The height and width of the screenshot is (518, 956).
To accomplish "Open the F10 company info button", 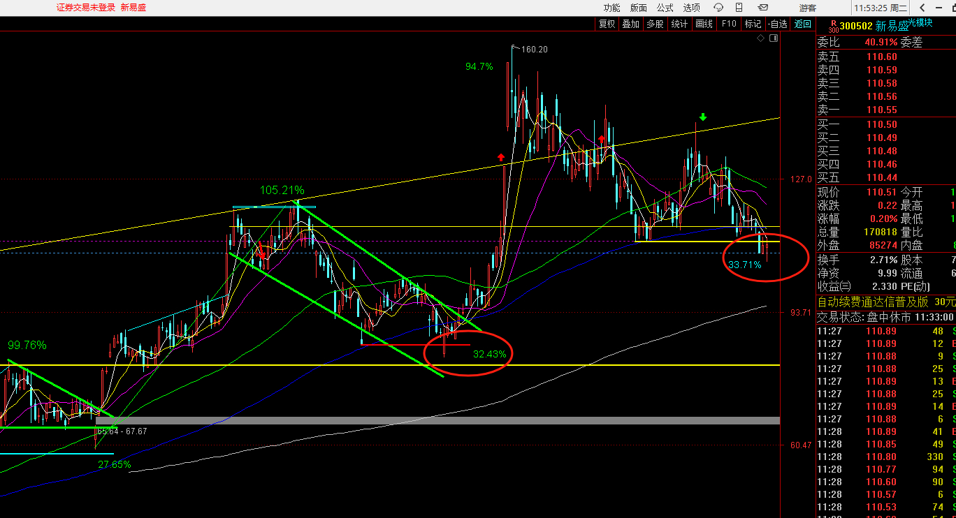I will click(x=728, y=24).
